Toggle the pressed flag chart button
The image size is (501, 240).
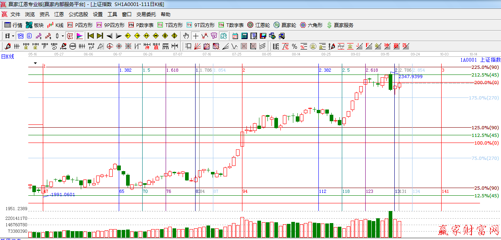(80, 36)
